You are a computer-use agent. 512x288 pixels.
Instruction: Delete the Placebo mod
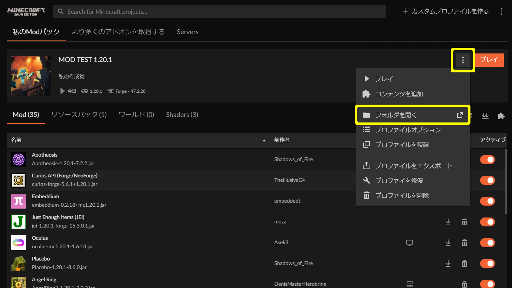pyautogui.click(x=465, y=264)
